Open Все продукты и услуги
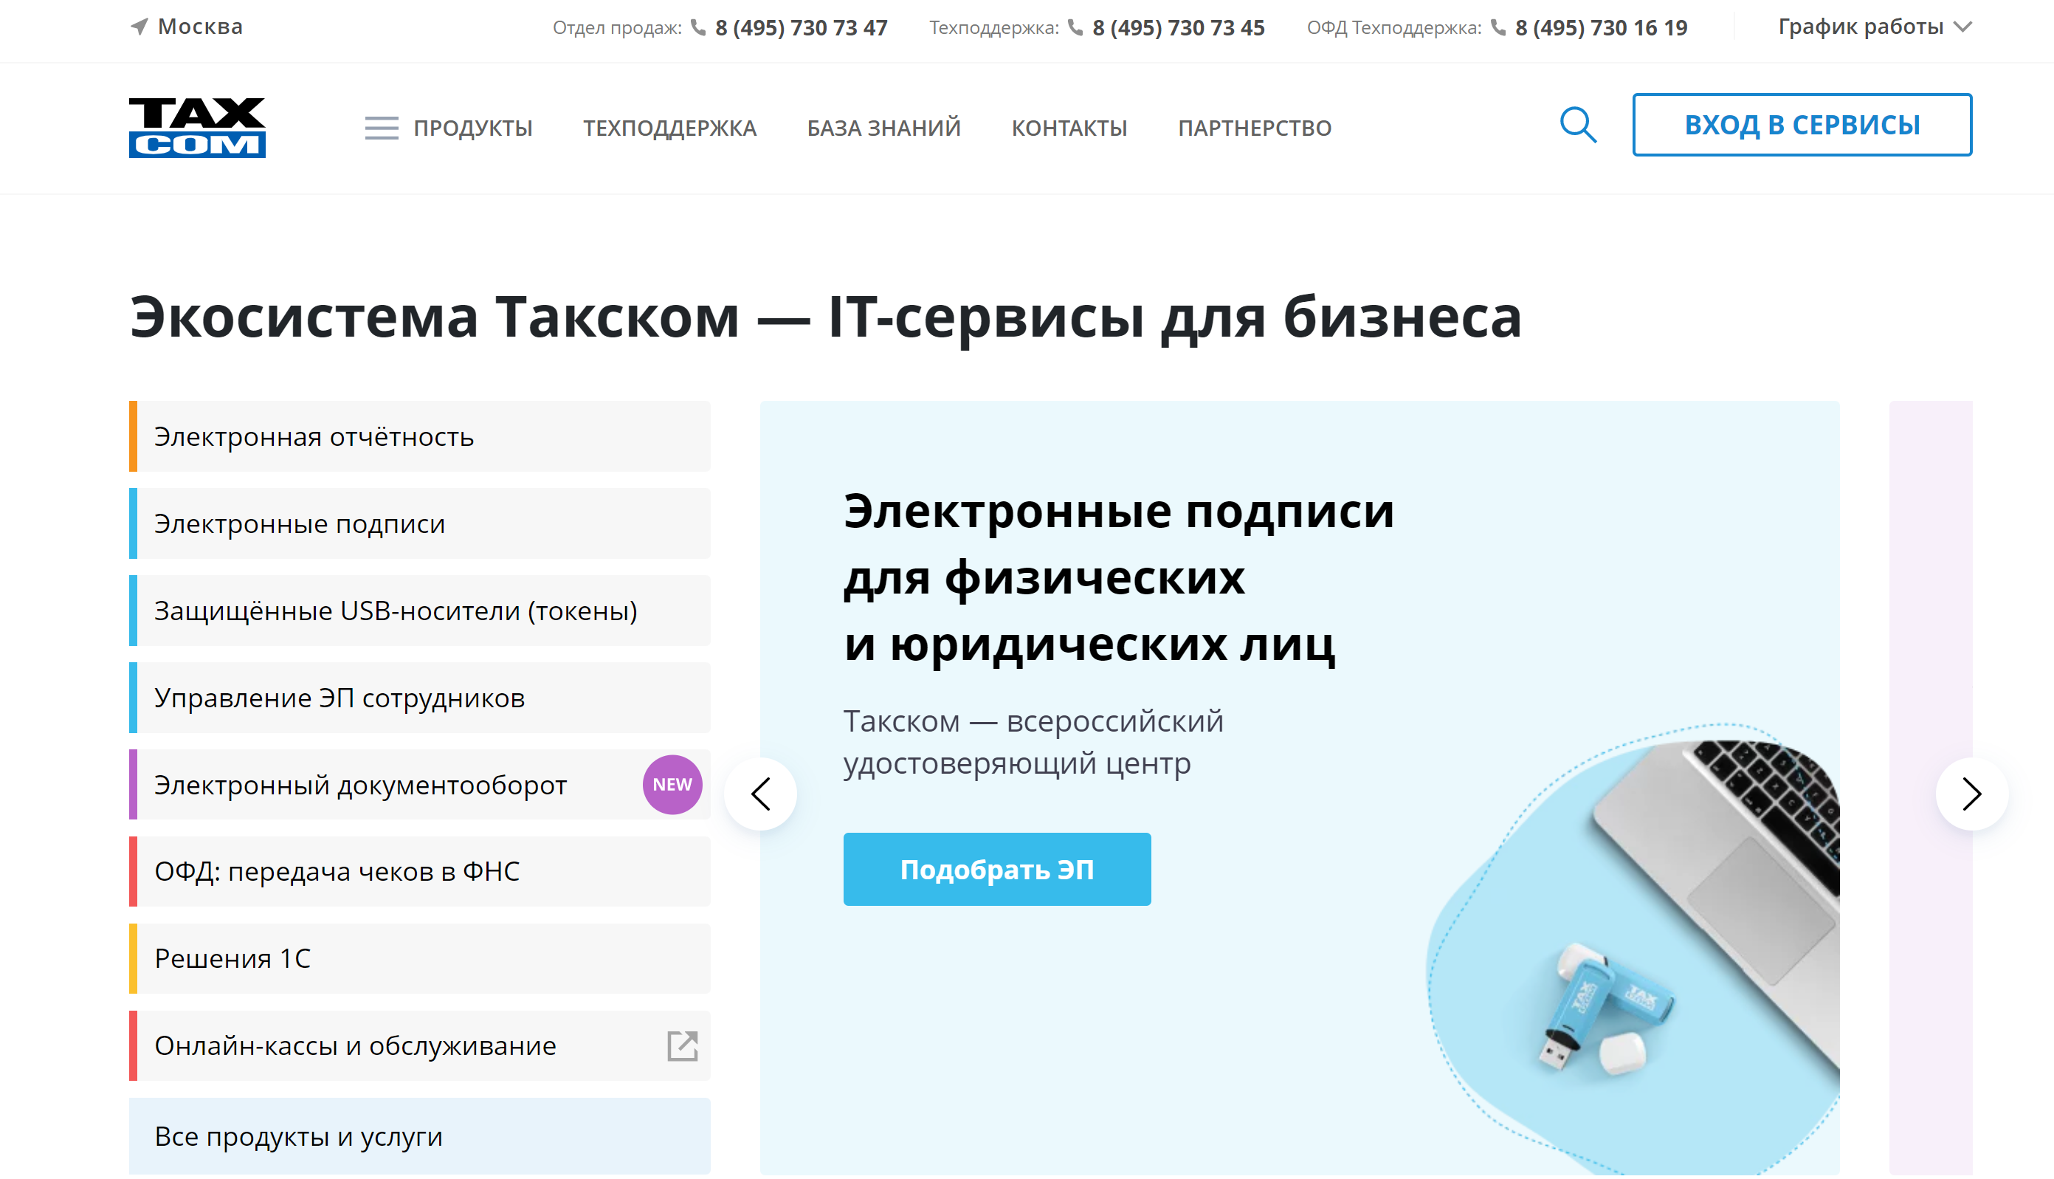This screenshot has width=2054, height=1179. [419, 1136]
